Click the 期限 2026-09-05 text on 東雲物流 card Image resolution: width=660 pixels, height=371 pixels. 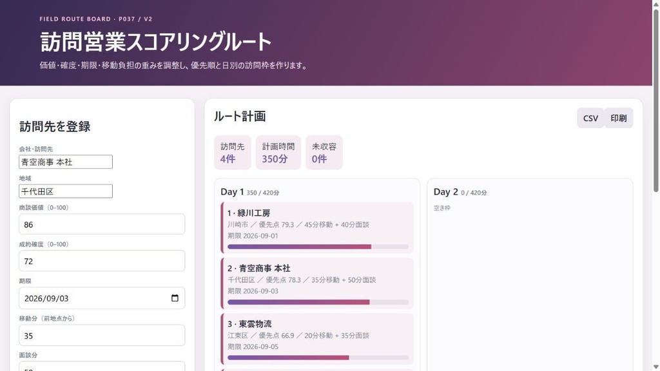pos(253,347)
